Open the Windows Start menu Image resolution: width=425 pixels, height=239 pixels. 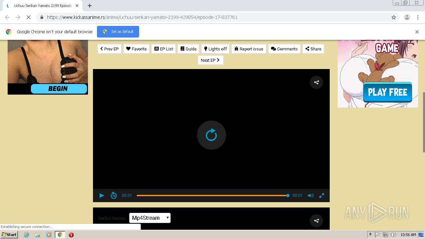pos(9,234)
